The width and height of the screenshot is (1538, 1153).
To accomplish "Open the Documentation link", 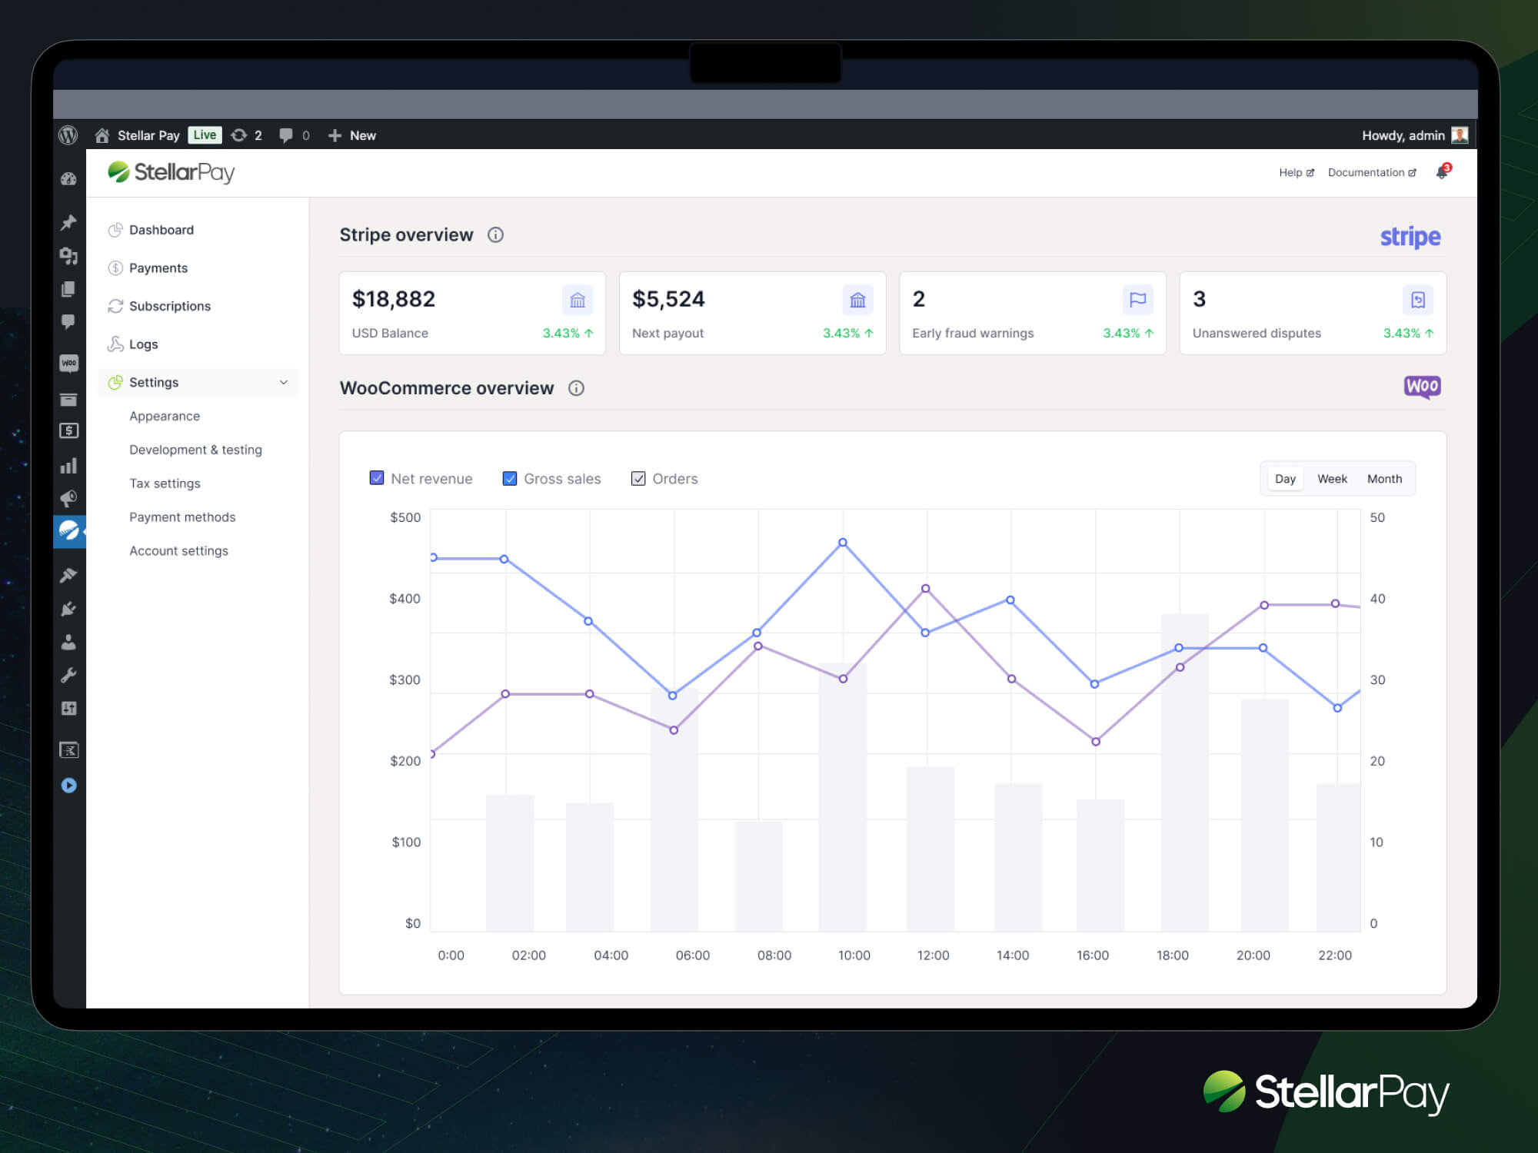I will [1372, 172].
